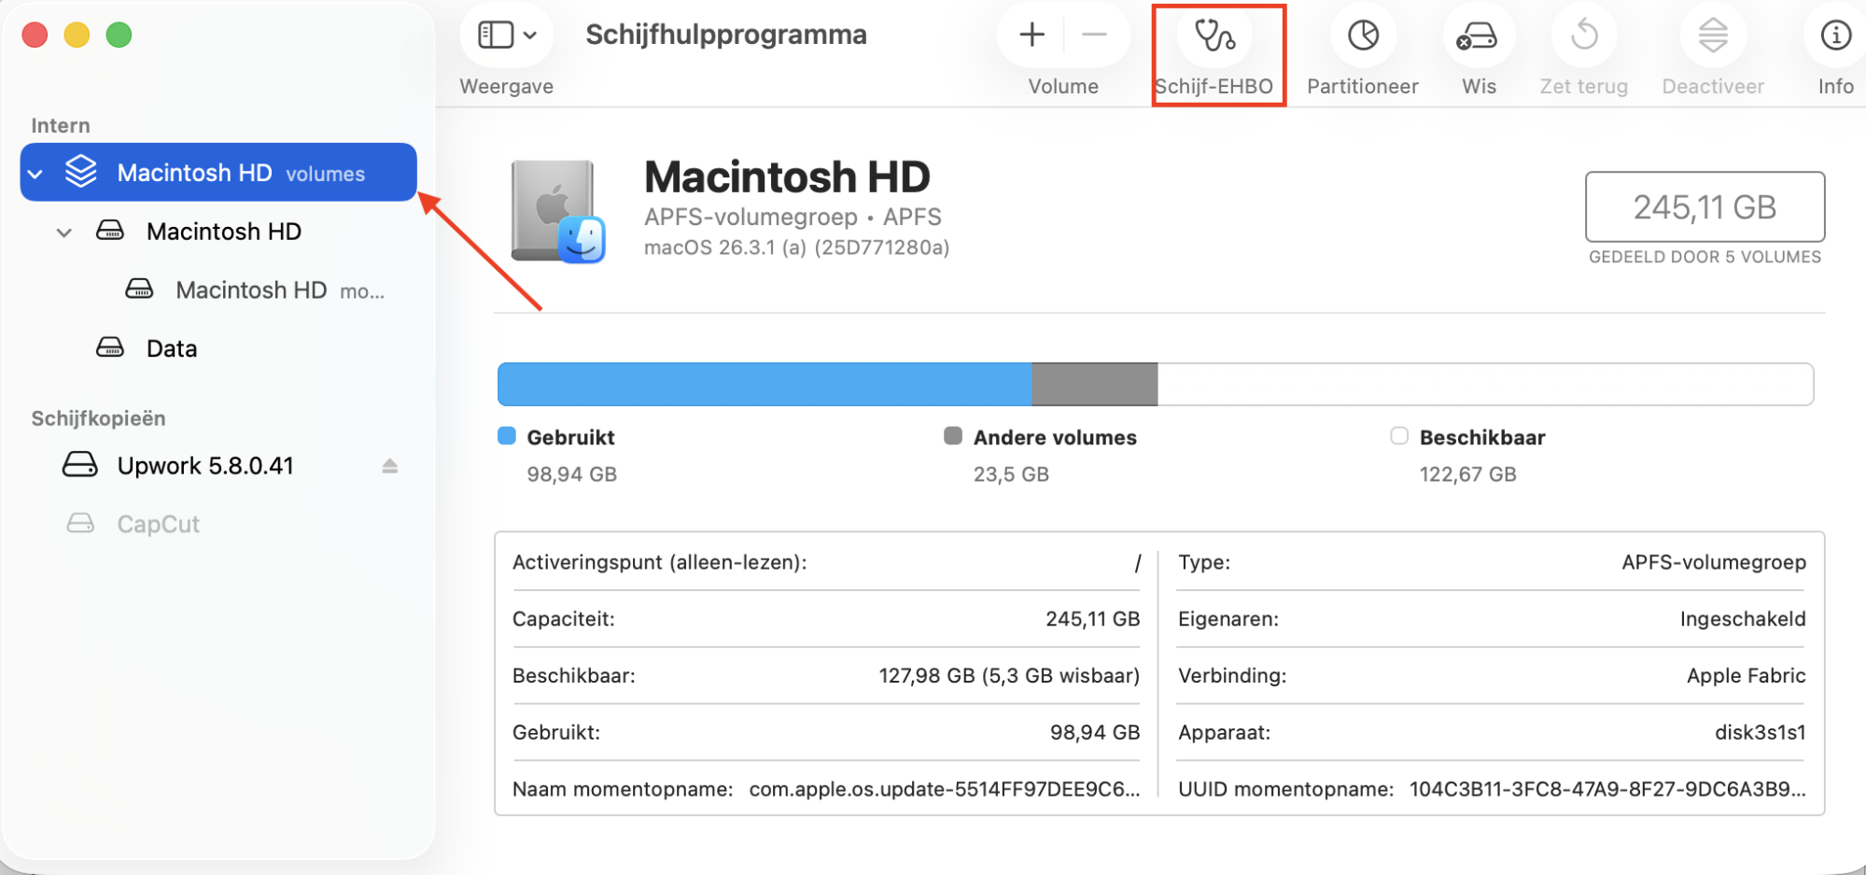Select the CapCut disk image
Viewport: 1866px width, 875px height.
218,524
